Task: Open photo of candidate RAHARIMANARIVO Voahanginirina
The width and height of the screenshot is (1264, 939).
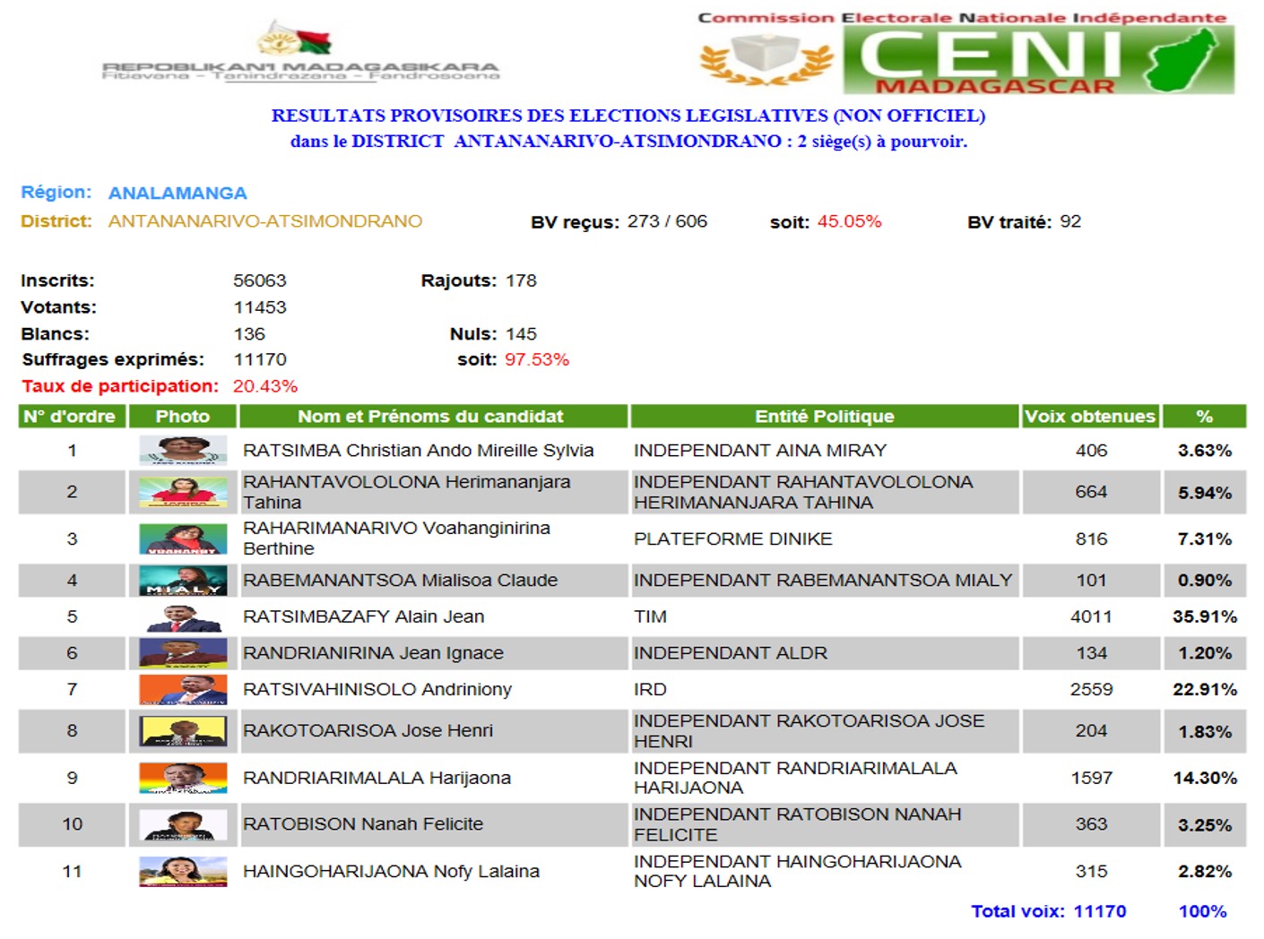Action: [183, 538]
